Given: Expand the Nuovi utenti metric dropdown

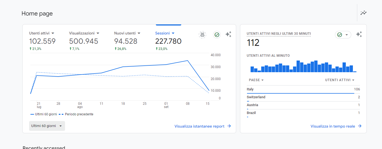Looking at the screenshot, I should 139,33.
